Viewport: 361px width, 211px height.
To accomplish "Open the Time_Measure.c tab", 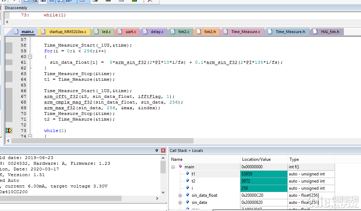I will click(x=242, y=32).
